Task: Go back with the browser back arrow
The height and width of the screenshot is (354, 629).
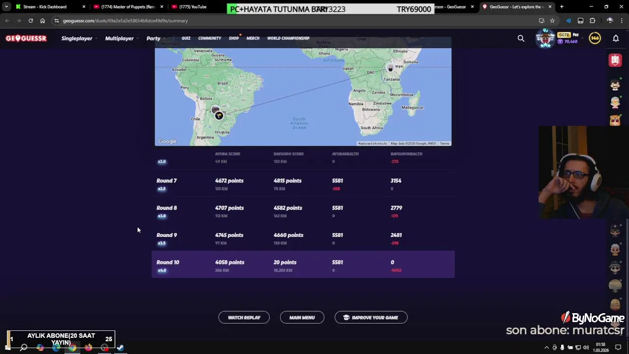Action: (x=7, y=21)
